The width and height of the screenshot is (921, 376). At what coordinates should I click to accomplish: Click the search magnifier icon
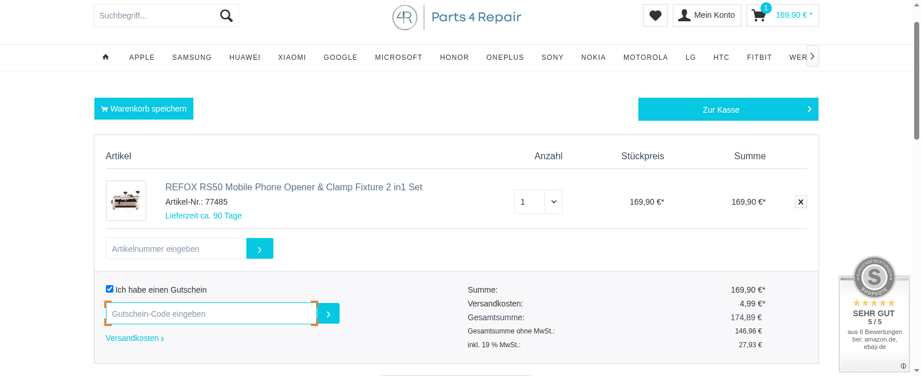[226, 16]
